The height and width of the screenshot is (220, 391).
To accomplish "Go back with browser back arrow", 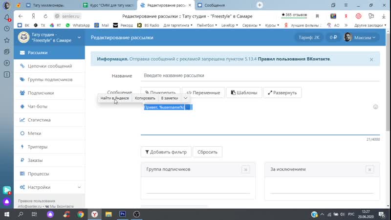I will pyautogui.click(x=21, y=16).
